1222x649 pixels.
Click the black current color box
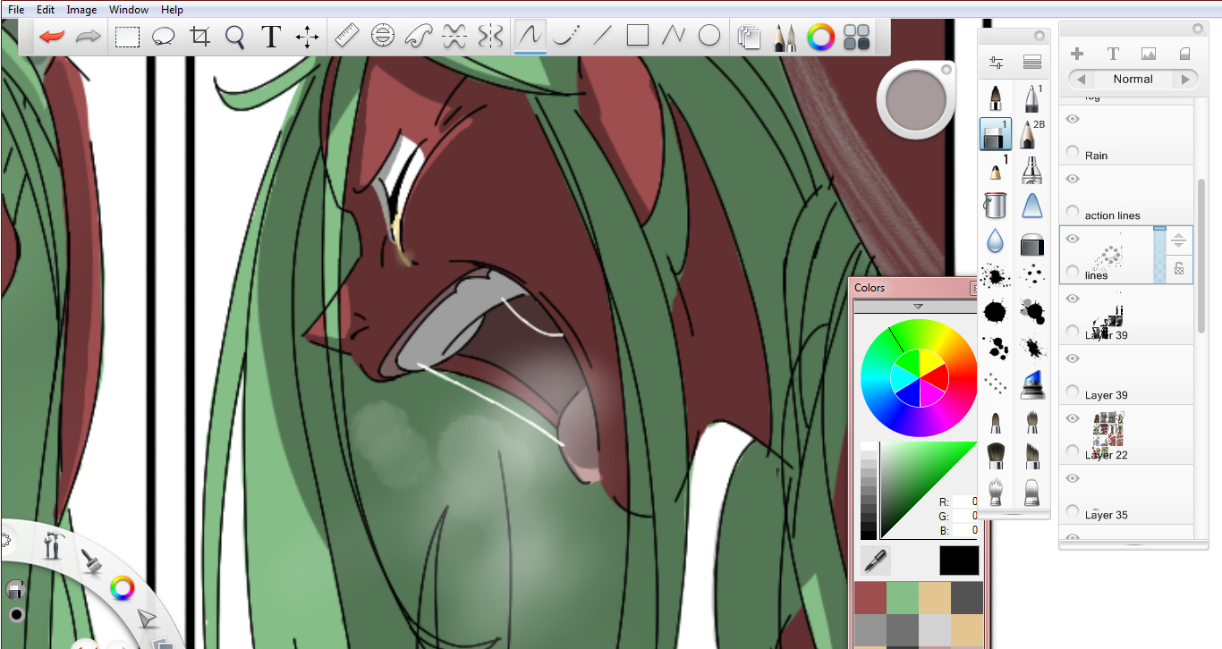click(x=958, y=560)
